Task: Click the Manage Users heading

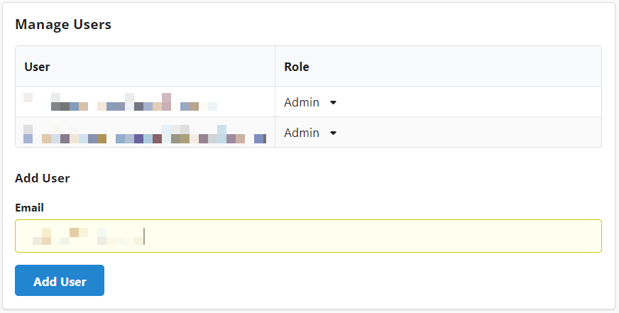Action: coord(63,25)
